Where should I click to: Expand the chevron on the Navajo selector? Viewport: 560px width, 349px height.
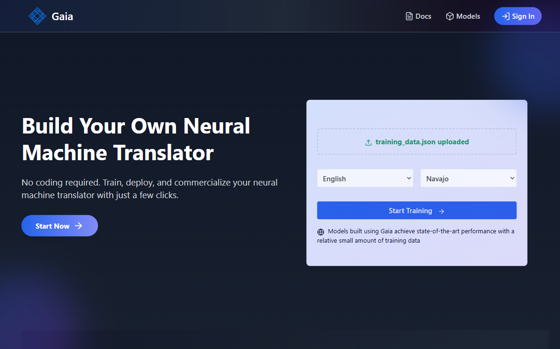click(512, 178)
